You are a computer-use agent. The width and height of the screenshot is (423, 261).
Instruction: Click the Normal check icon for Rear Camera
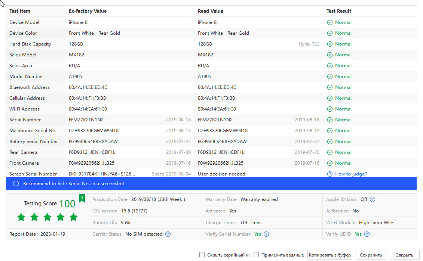329,152
